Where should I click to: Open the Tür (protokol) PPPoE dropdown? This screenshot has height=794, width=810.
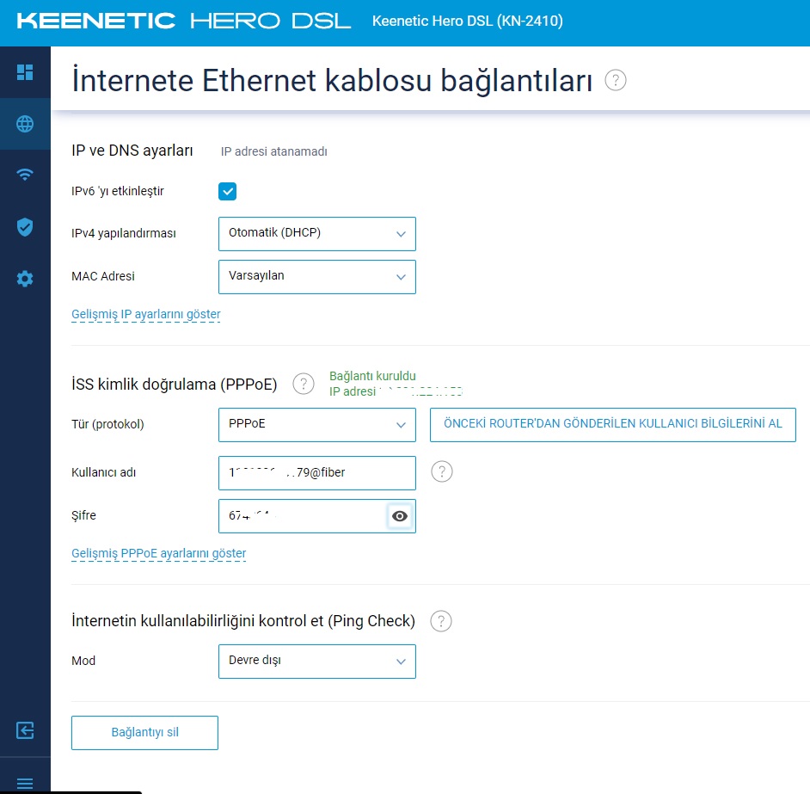(x=317, y=424)
